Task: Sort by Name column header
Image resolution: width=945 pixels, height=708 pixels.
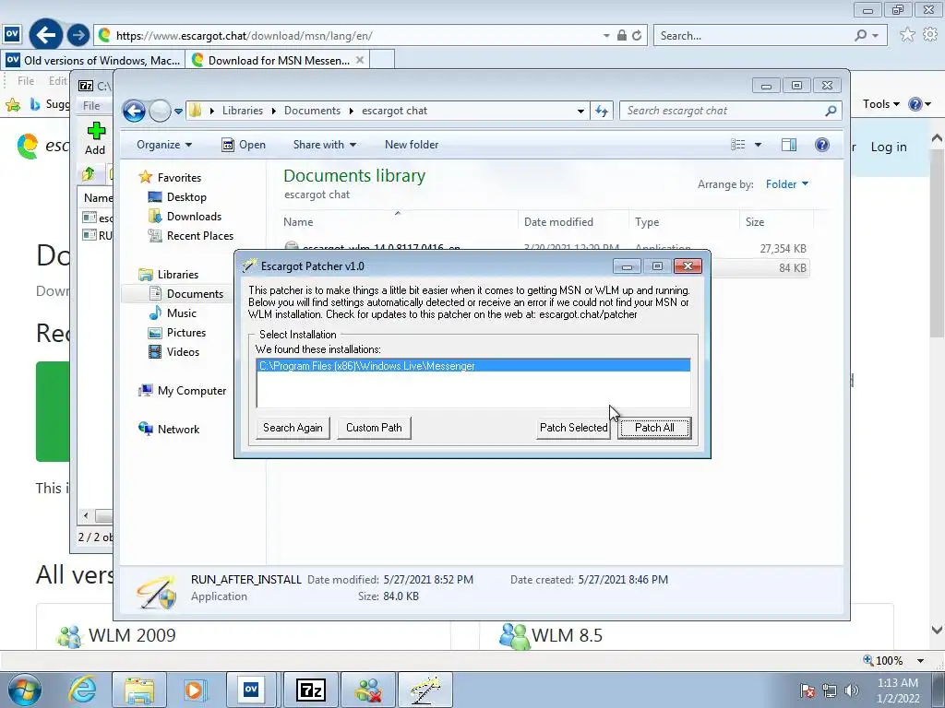Action: point(398,221)
